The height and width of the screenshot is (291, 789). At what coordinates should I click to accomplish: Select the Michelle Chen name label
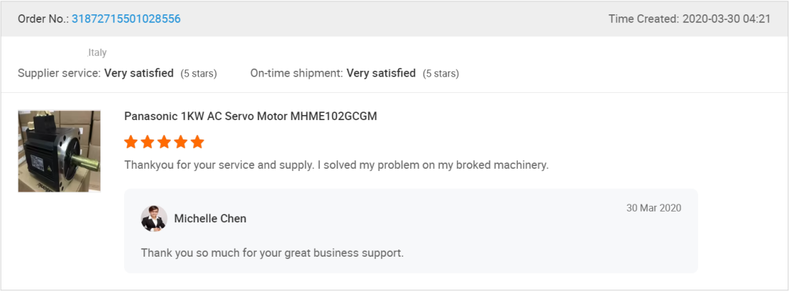210,219
